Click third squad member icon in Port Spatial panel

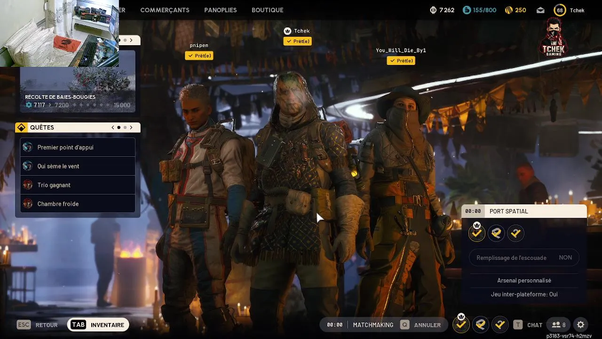[x=516, y=233]
